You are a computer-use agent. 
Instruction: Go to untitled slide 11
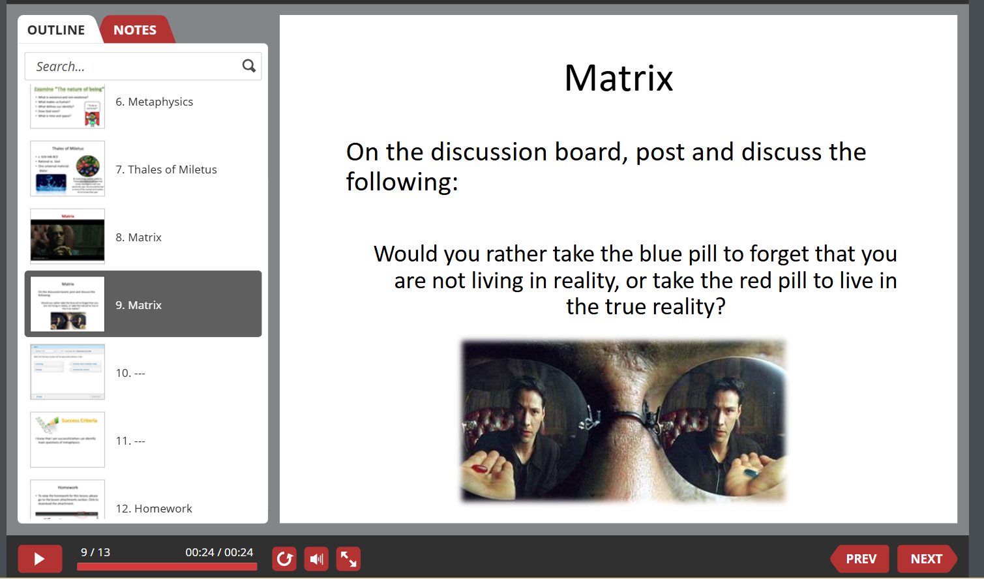coord(143,440)
